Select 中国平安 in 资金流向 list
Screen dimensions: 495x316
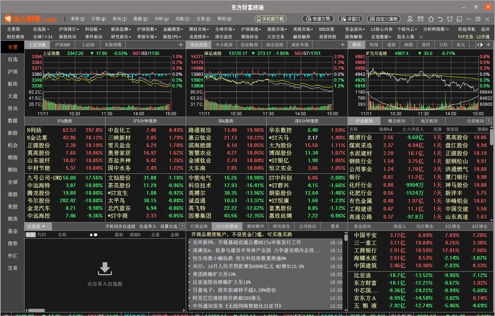(420, 235)
